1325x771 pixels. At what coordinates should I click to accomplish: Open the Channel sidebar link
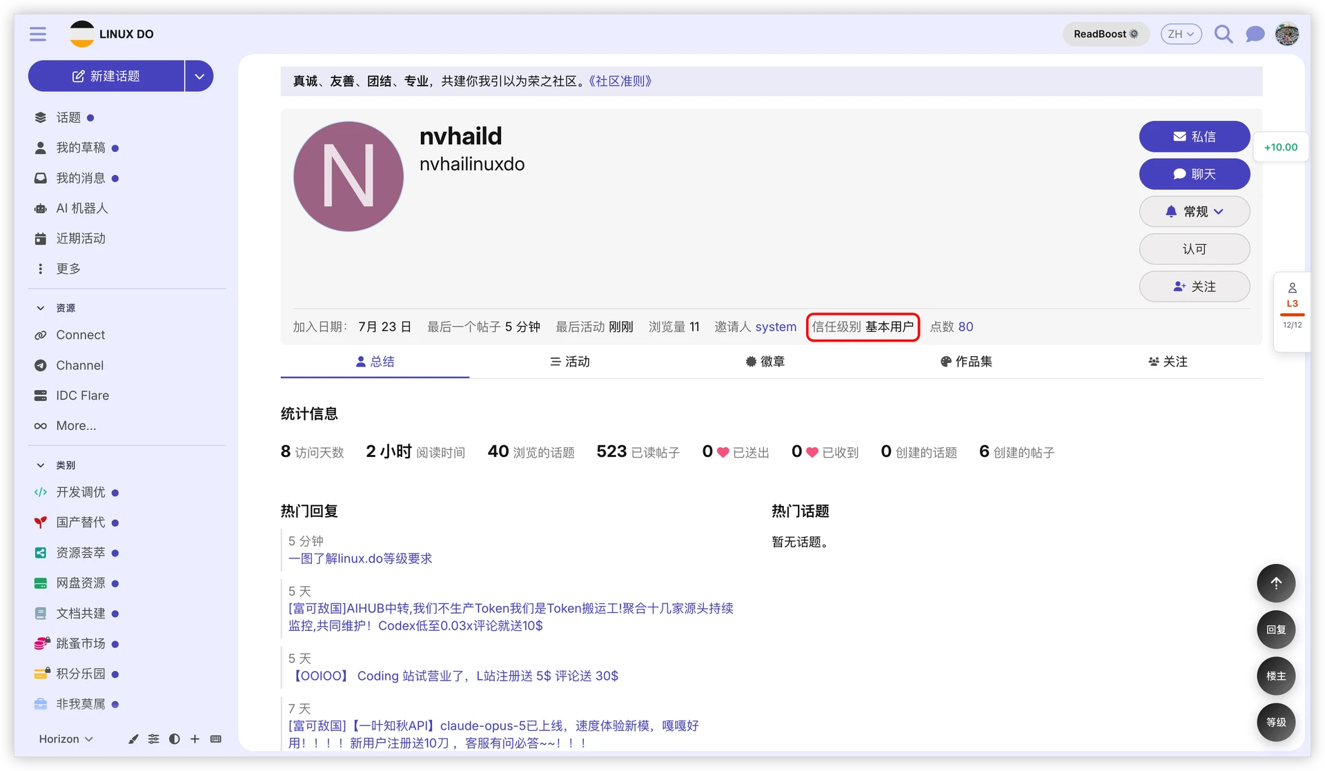(x=79, y=365)
